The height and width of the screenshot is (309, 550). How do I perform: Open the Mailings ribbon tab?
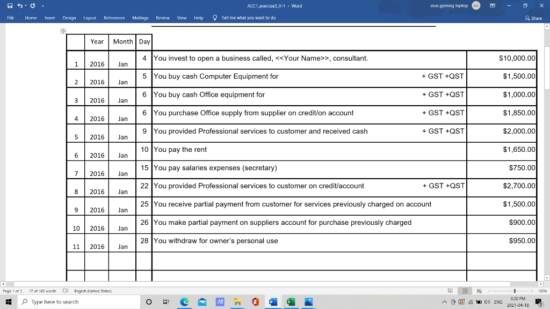pos(140,18)
